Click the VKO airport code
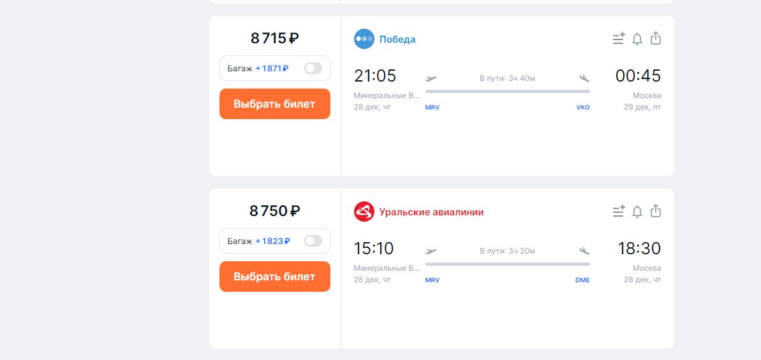 [583, 108]
